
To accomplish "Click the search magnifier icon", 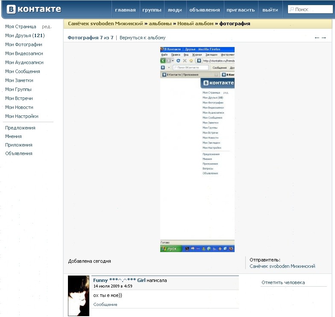I will (x=291, y=9).
